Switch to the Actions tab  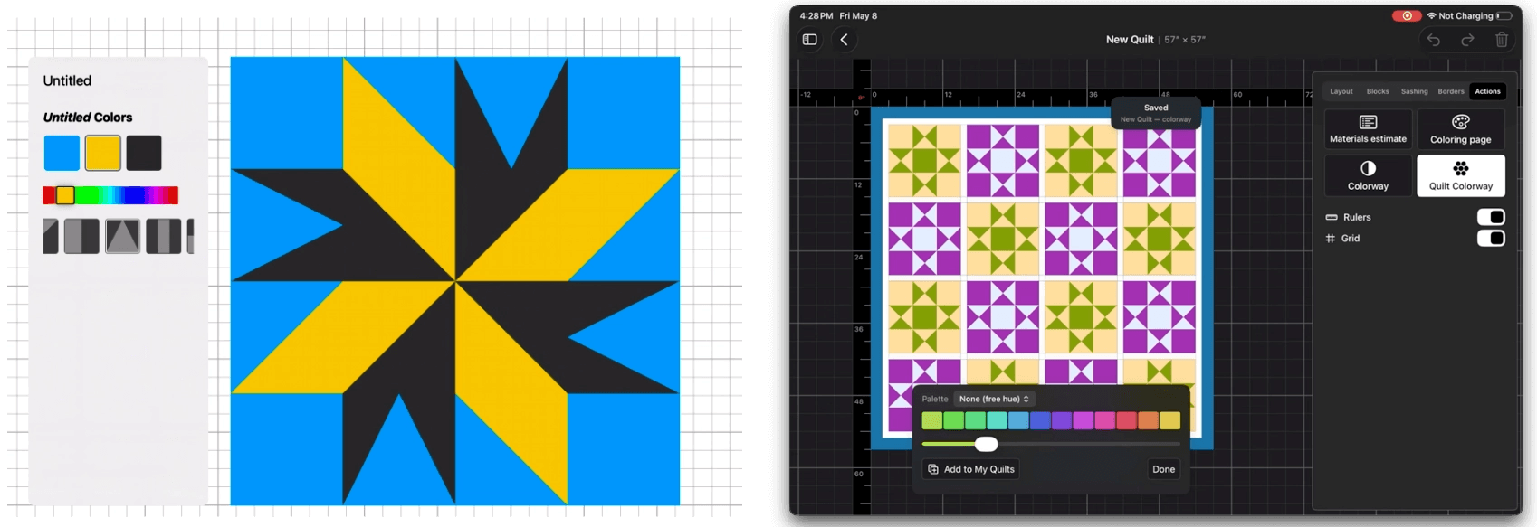point(1487,91)
